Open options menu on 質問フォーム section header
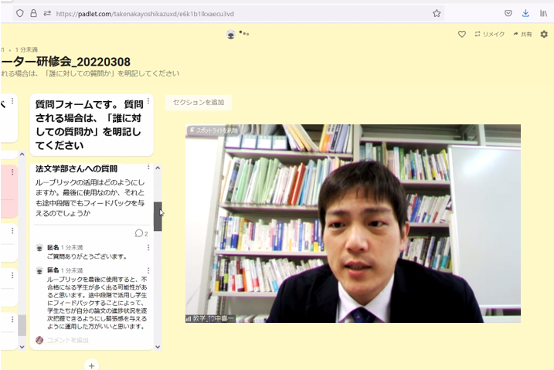 point(148,101)
